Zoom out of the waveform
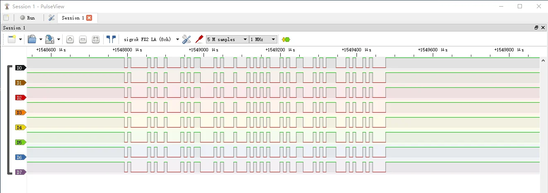The image size is (548, 193). 83,39
